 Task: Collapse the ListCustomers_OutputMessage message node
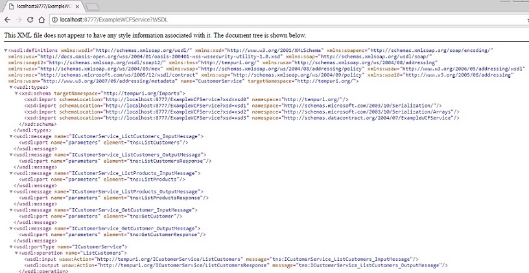11,155
